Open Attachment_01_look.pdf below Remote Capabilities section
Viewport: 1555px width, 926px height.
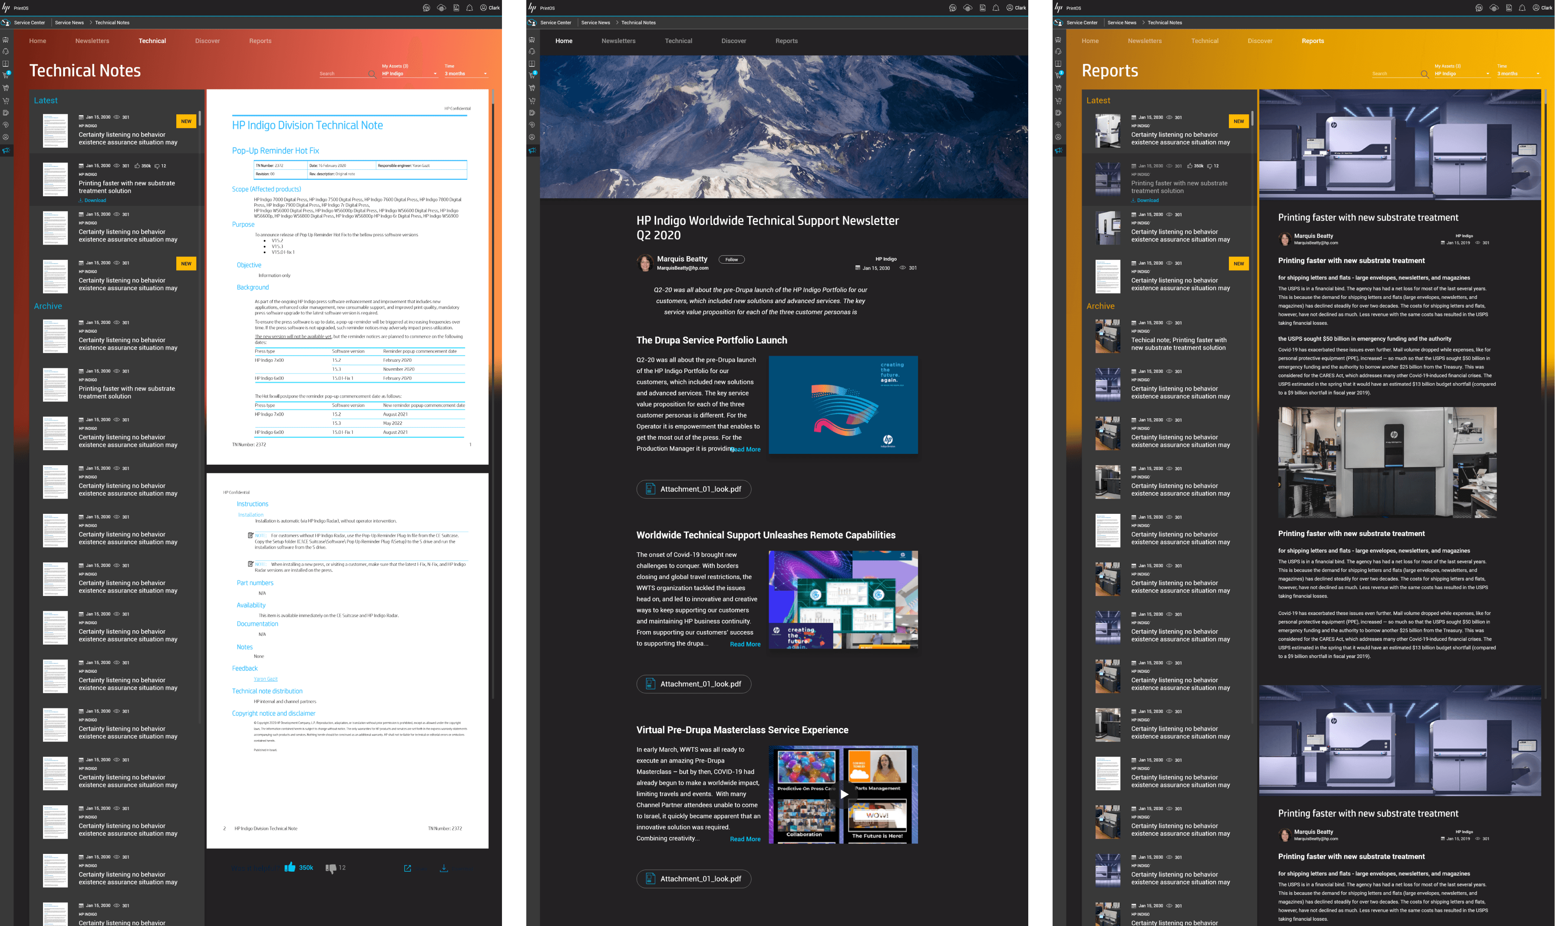point(693,684)
